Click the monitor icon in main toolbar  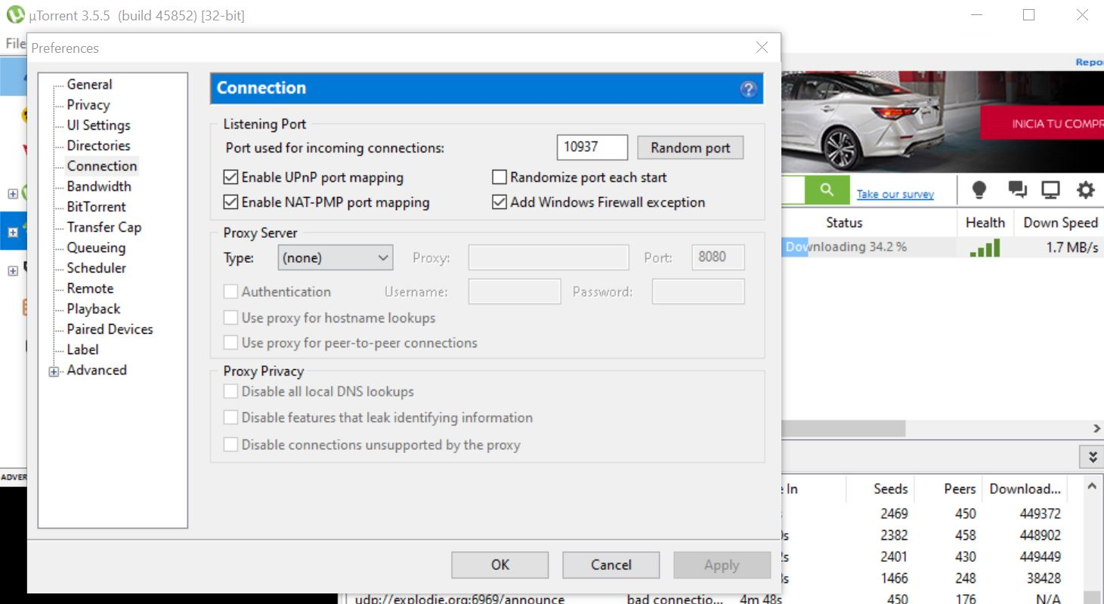(1050, 190)
